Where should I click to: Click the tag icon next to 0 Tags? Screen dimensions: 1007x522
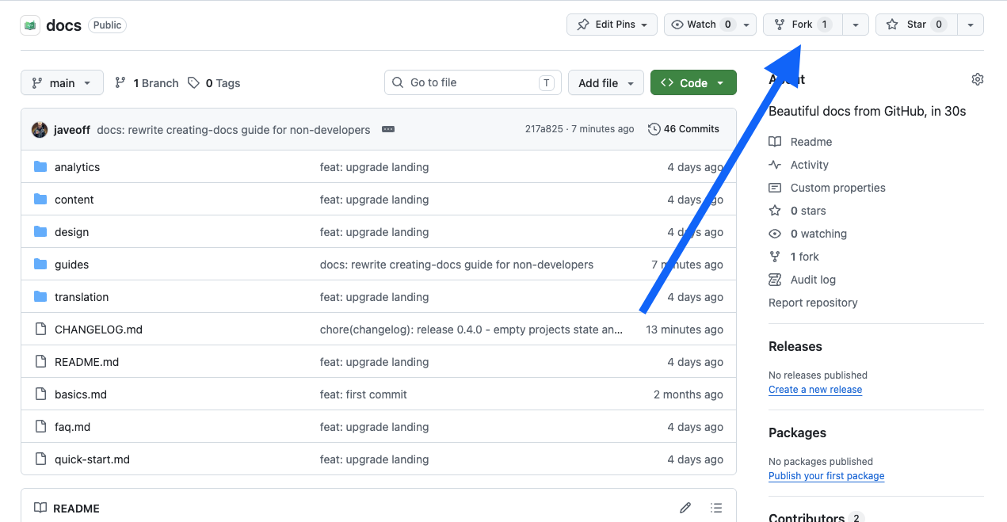tap(193, 82)
